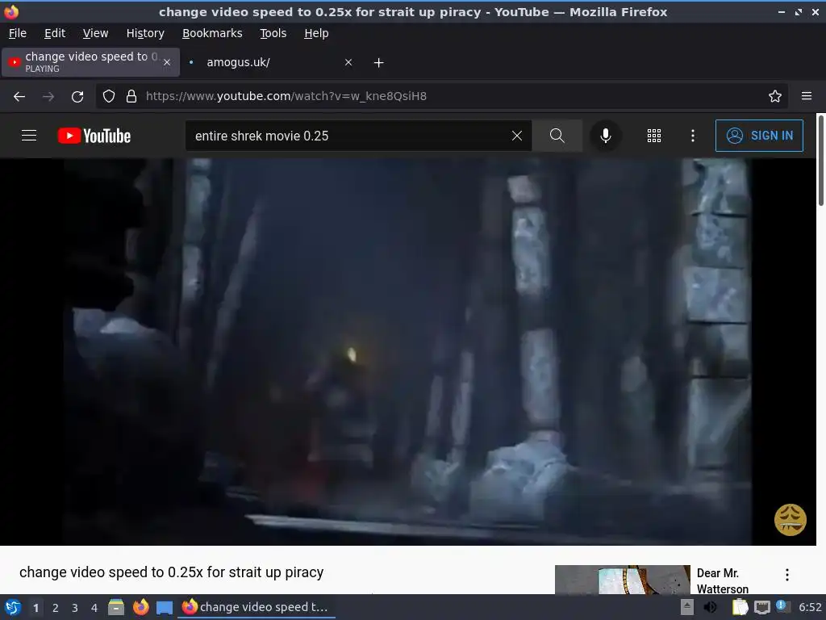Open the Firefox application menu
The width and height of the screenshot is (826, 620).
pyautogui.click(x=807, y=97)
